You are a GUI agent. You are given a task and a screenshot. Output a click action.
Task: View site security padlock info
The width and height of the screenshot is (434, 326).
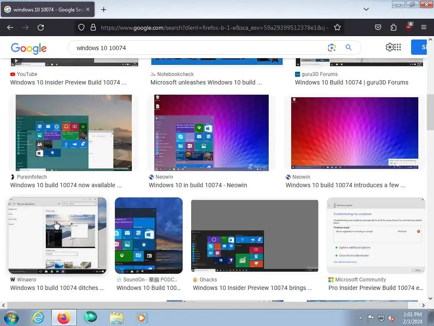pos(93,28)
